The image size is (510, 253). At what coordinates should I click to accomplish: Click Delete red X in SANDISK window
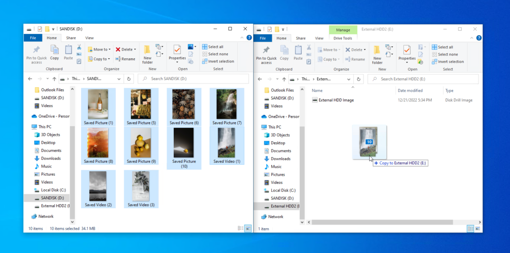[126, 49]
